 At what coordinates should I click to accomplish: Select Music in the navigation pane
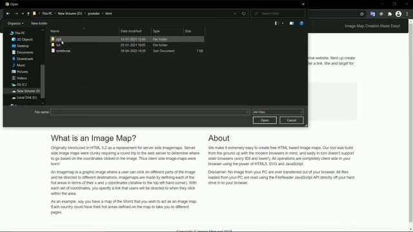pos(19,65)
